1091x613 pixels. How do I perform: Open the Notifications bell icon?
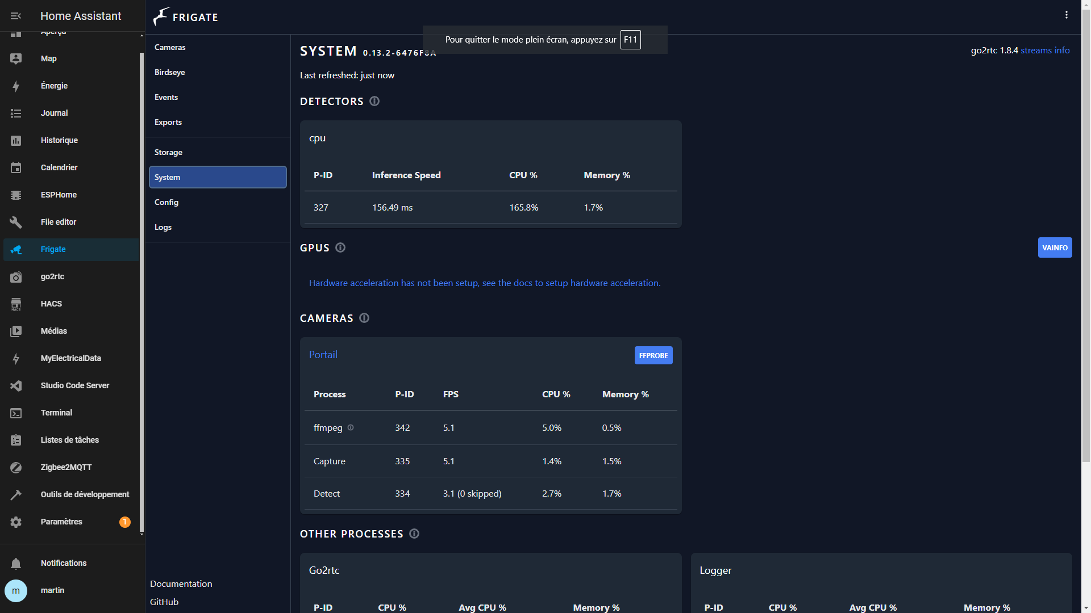(x=16, y=563)
